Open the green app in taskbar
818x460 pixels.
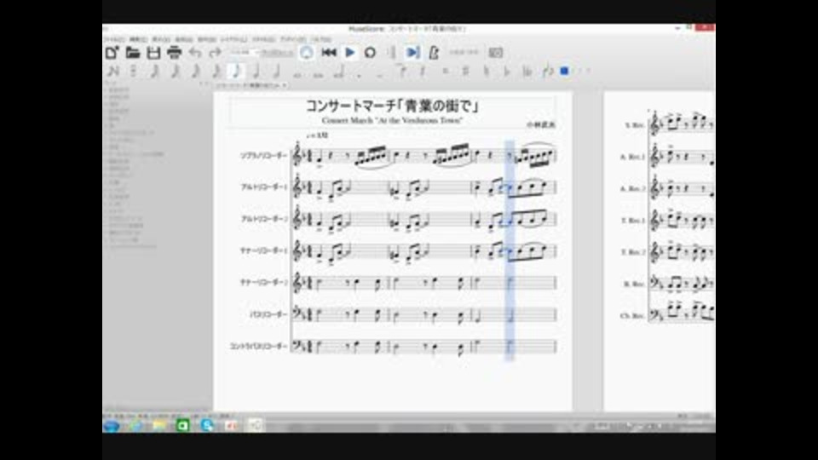coord(182,426)
